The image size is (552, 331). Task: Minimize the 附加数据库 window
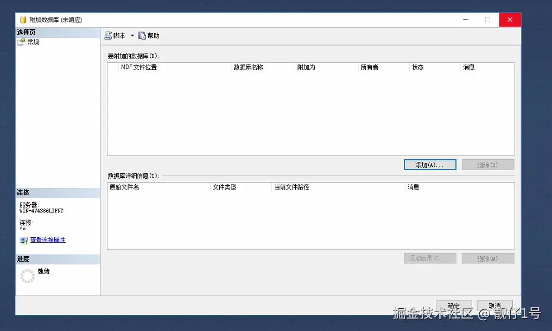pos(465,20)
